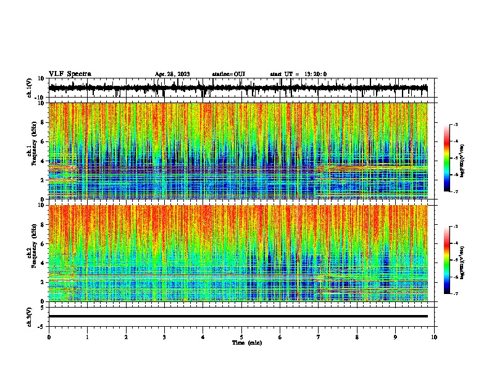Viewport: 489px width, 378px height.
Task: Click time axis tick label "9"
Action: tap(395, 337)
